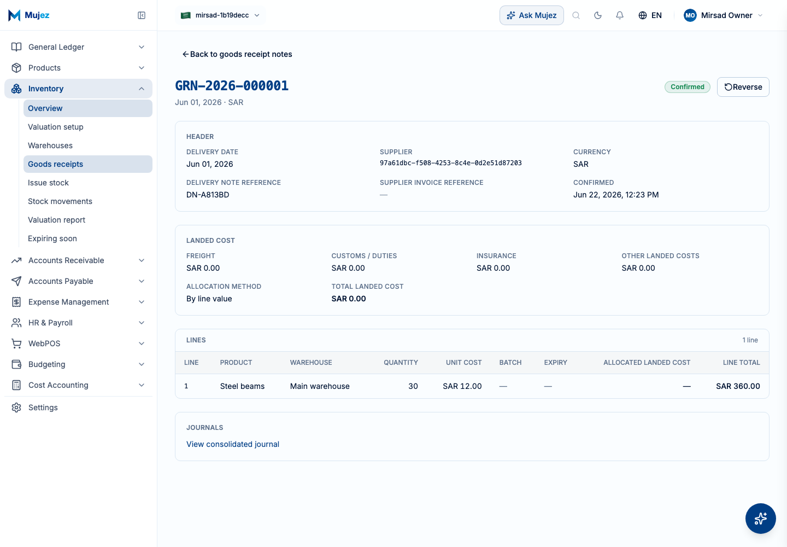Image resolution: width=787 pixels, height=547 pixels.
Task: Collapse the Inventory section chevron
Action: 142,89
